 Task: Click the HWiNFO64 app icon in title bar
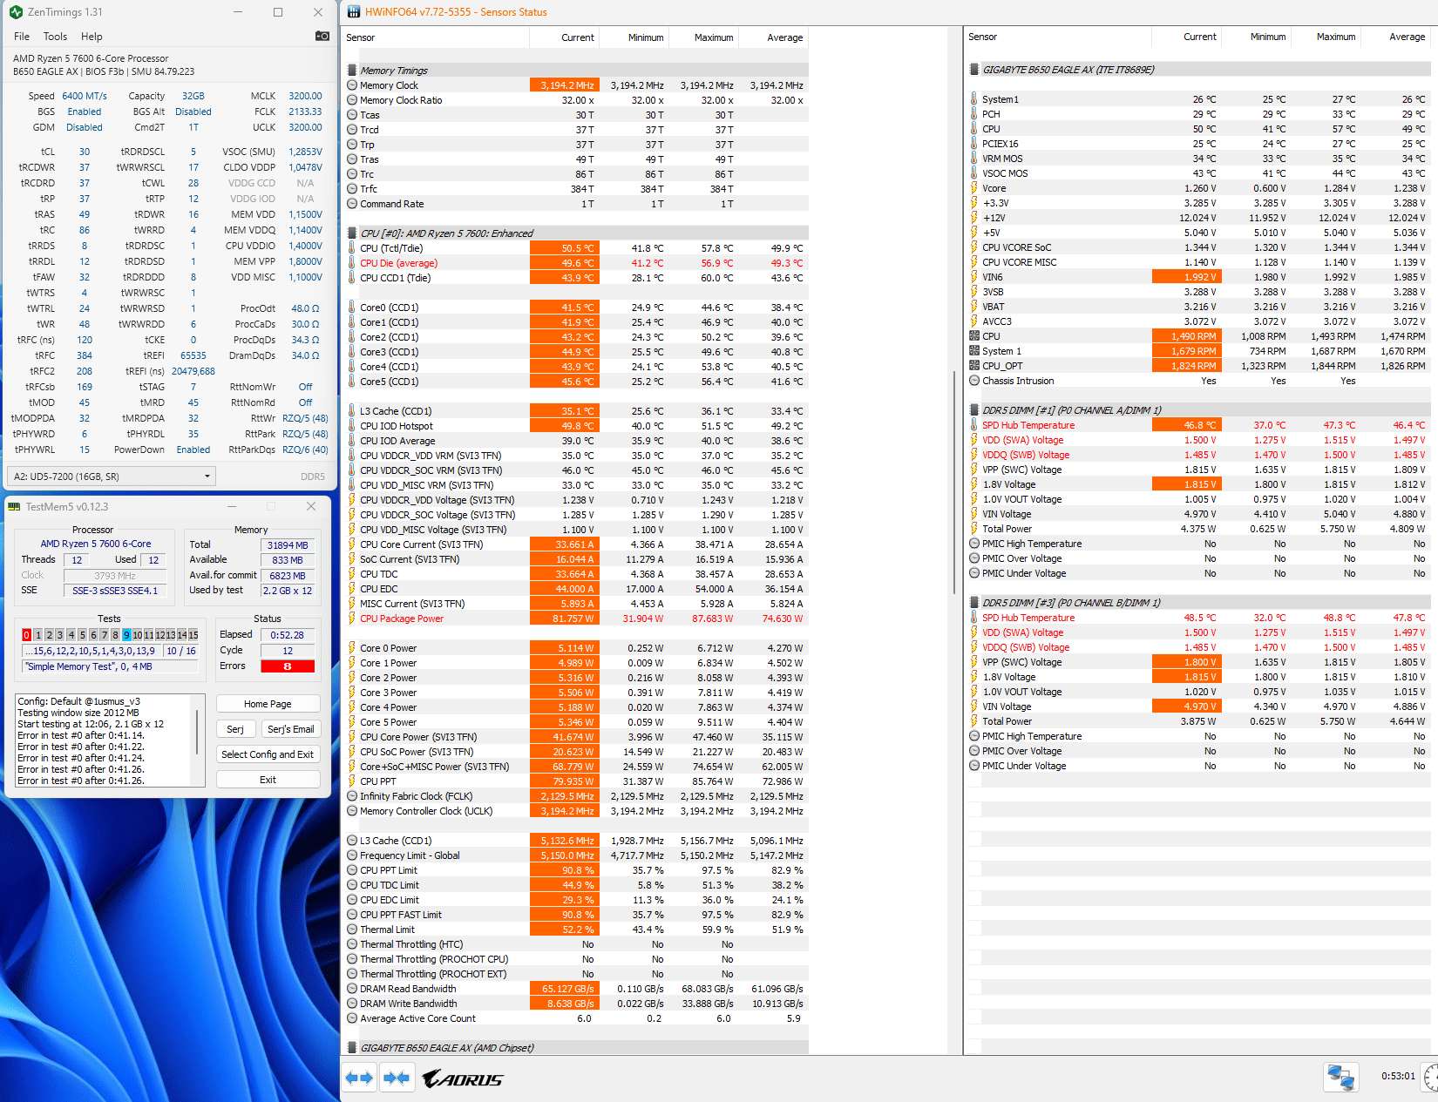point(353,12)
